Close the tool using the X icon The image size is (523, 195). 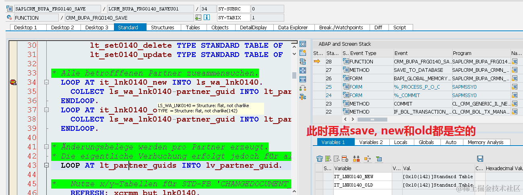[x=303, y=44]
